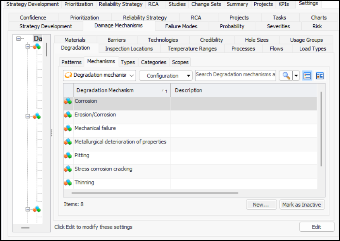Open the Scopes tab
Viewport: 340px width, 241px height.
click(x=180, y=62)
